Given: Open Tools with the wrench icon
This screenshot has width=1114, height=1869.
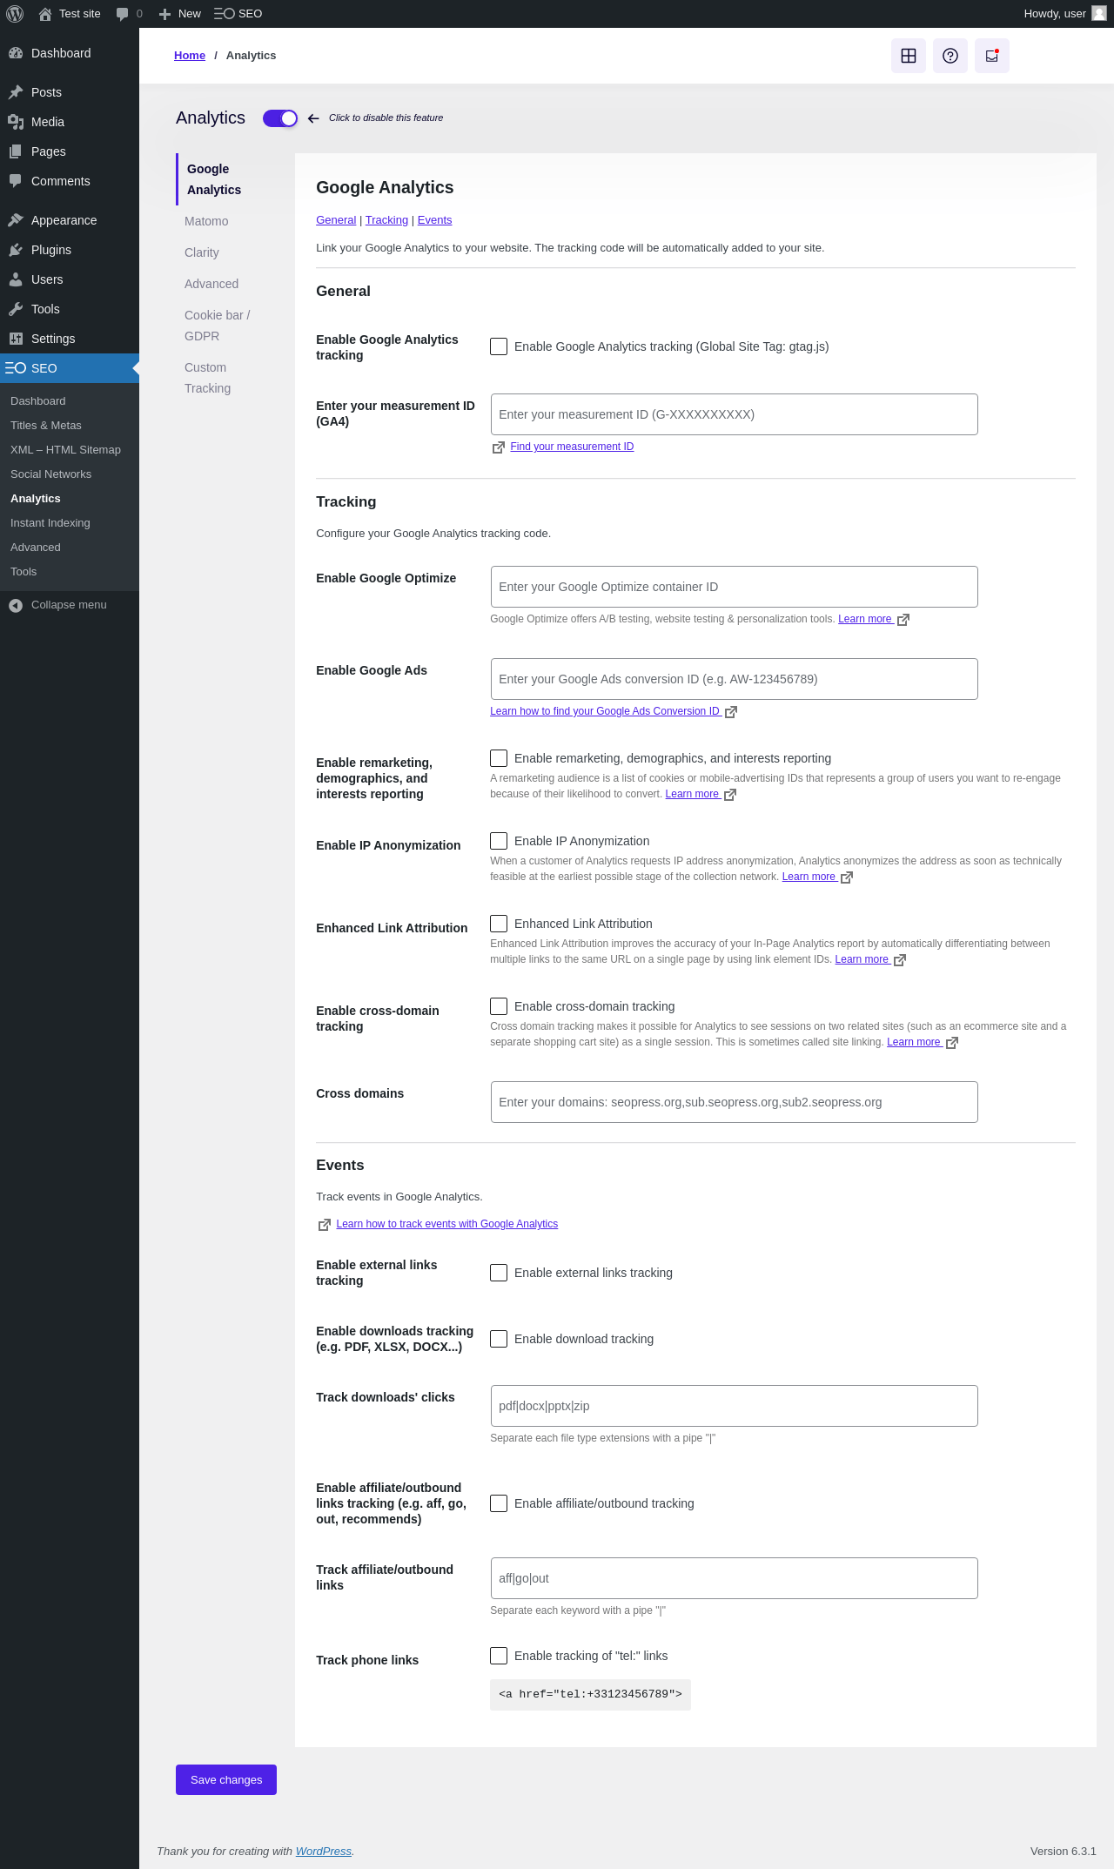Looking at the screenshot, I should 70,309.
